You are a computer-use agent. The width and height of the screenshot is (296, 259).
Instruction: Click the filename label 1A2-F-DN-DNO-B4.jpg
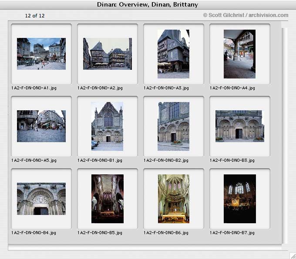click(34, 233)
